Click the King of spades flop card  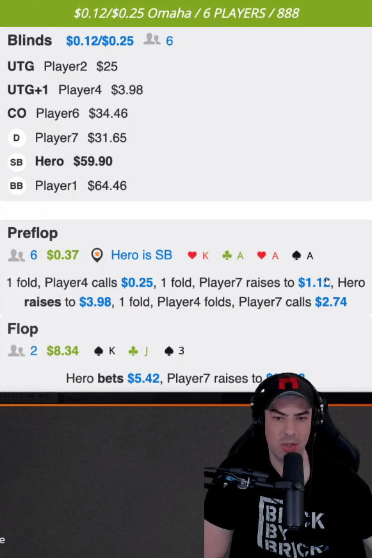pos(104,351)
